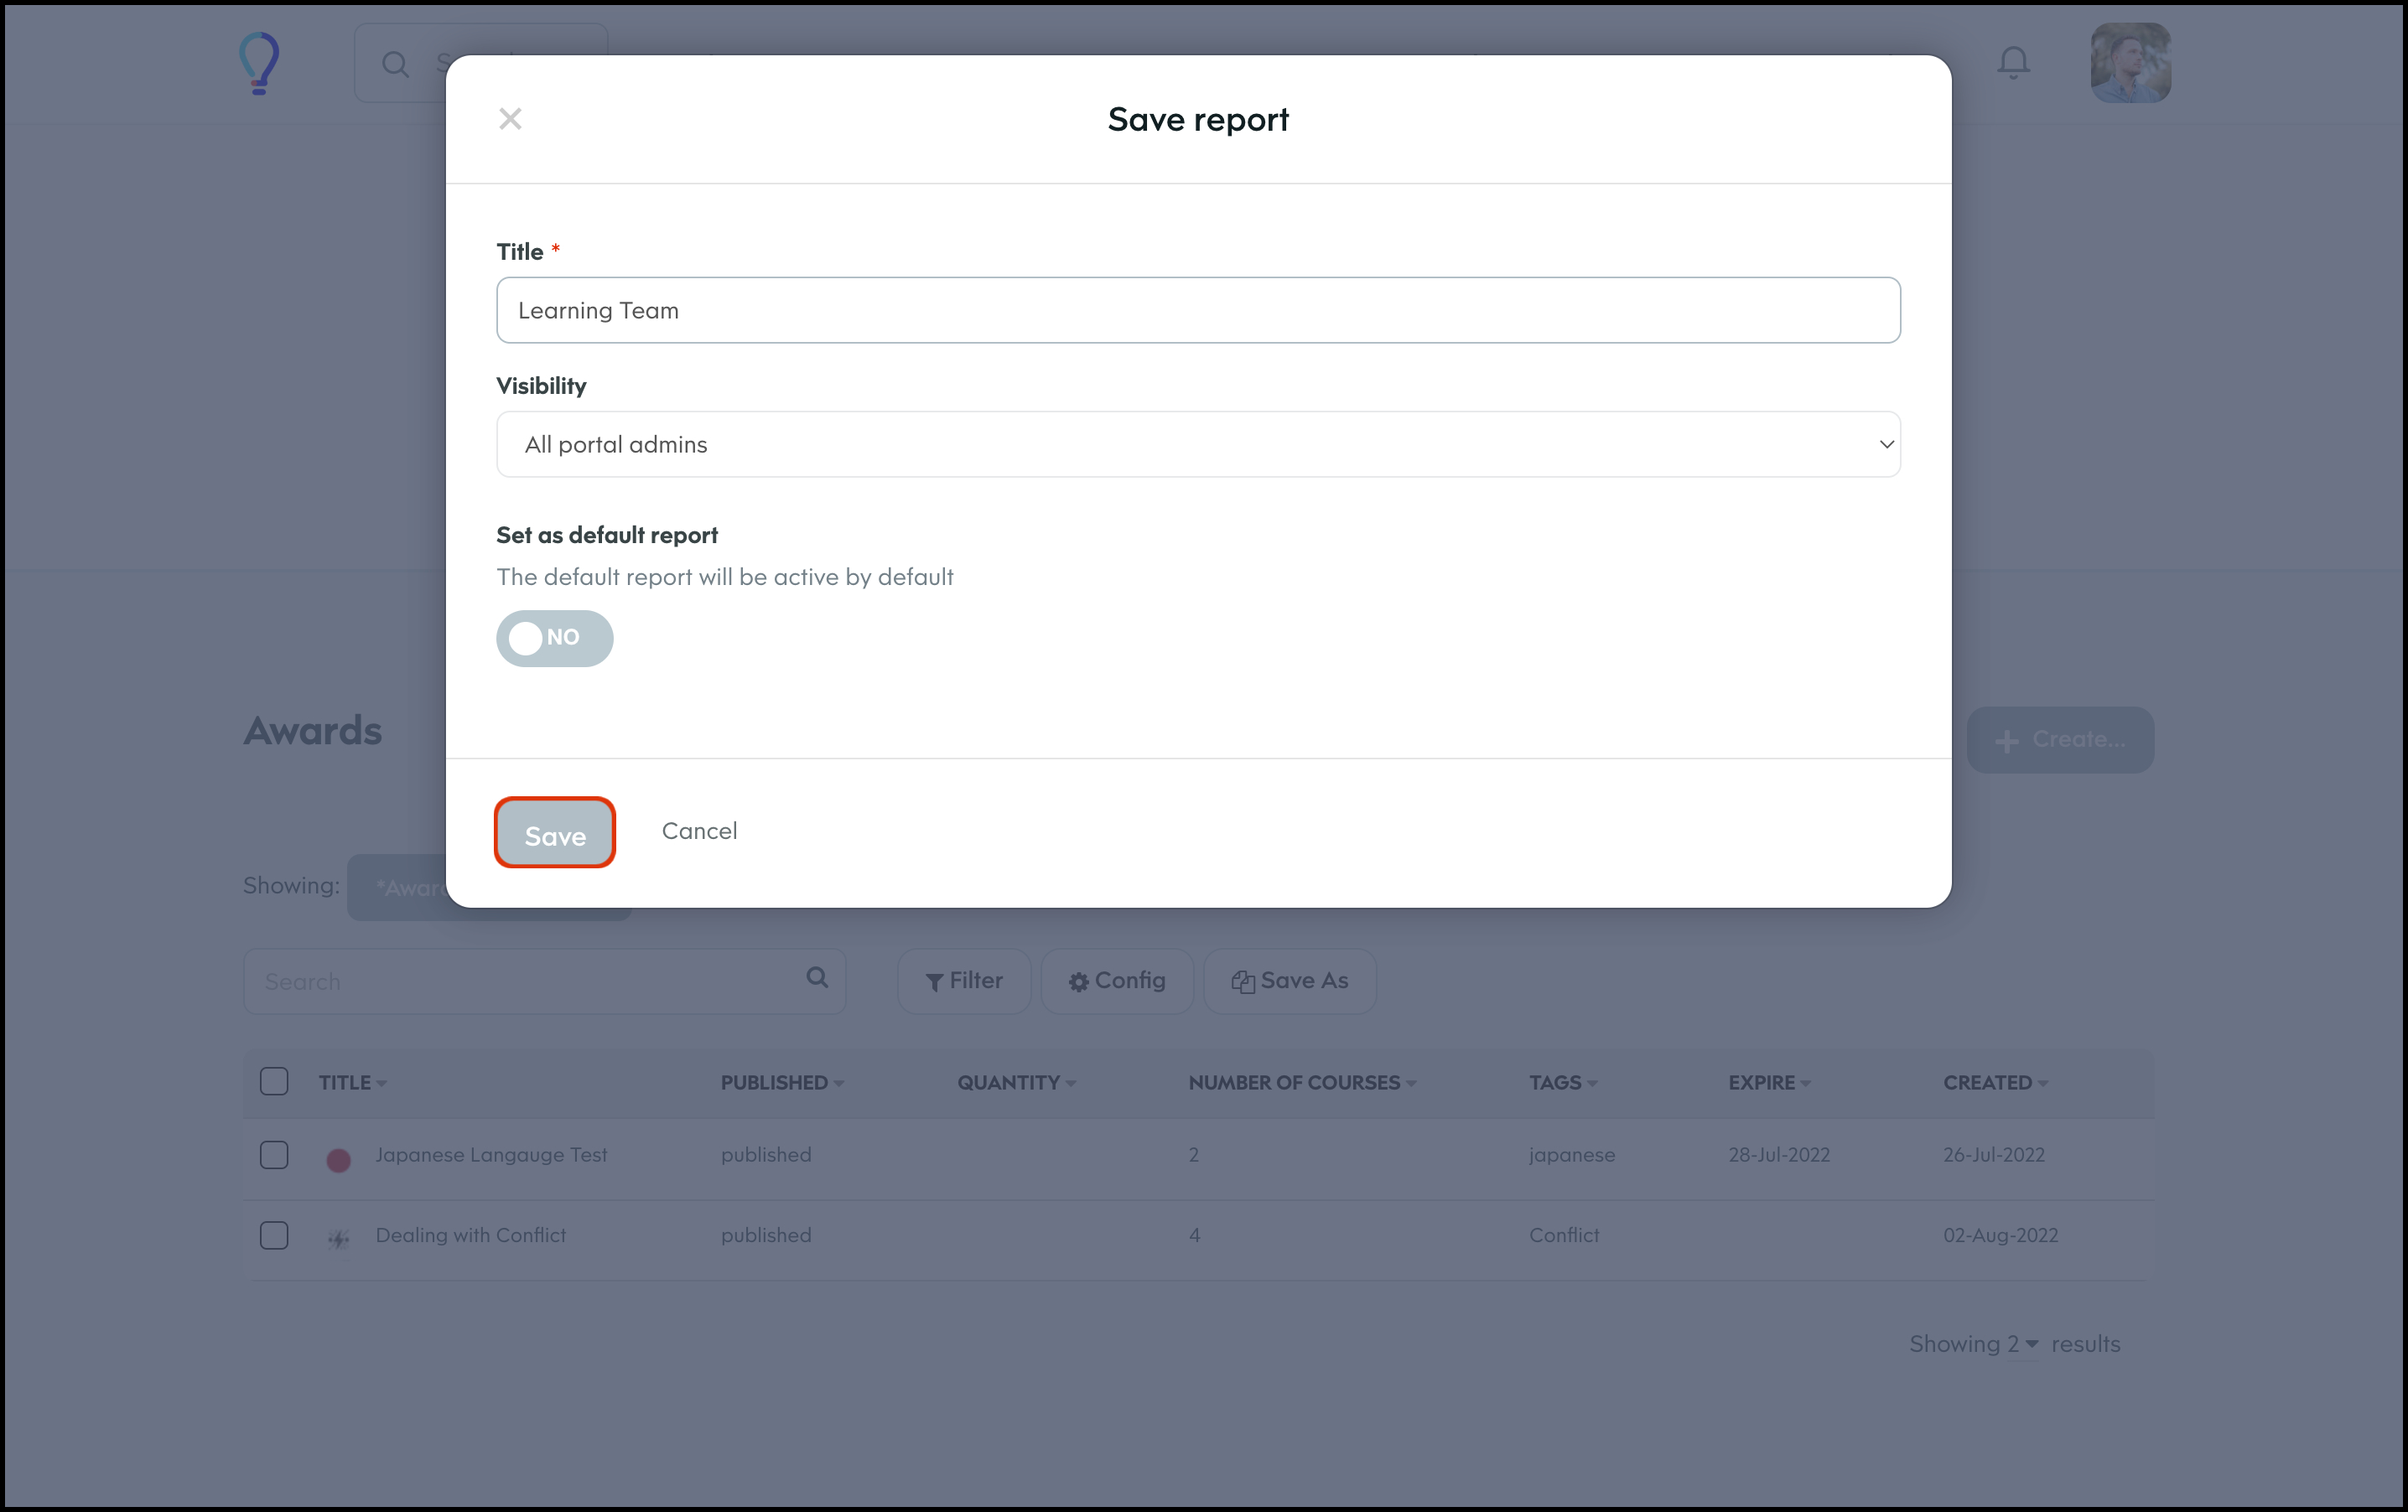The height and width of the screenshot is (1512, 2408).
Task: Click the Japanese Language Test award icon
Action: click(x=338, y=1159)
